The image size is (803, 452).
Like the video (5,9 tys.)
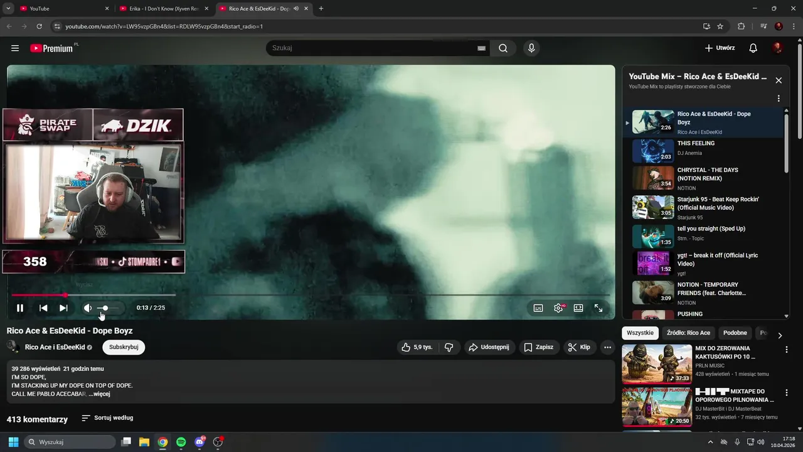[417, 347]
